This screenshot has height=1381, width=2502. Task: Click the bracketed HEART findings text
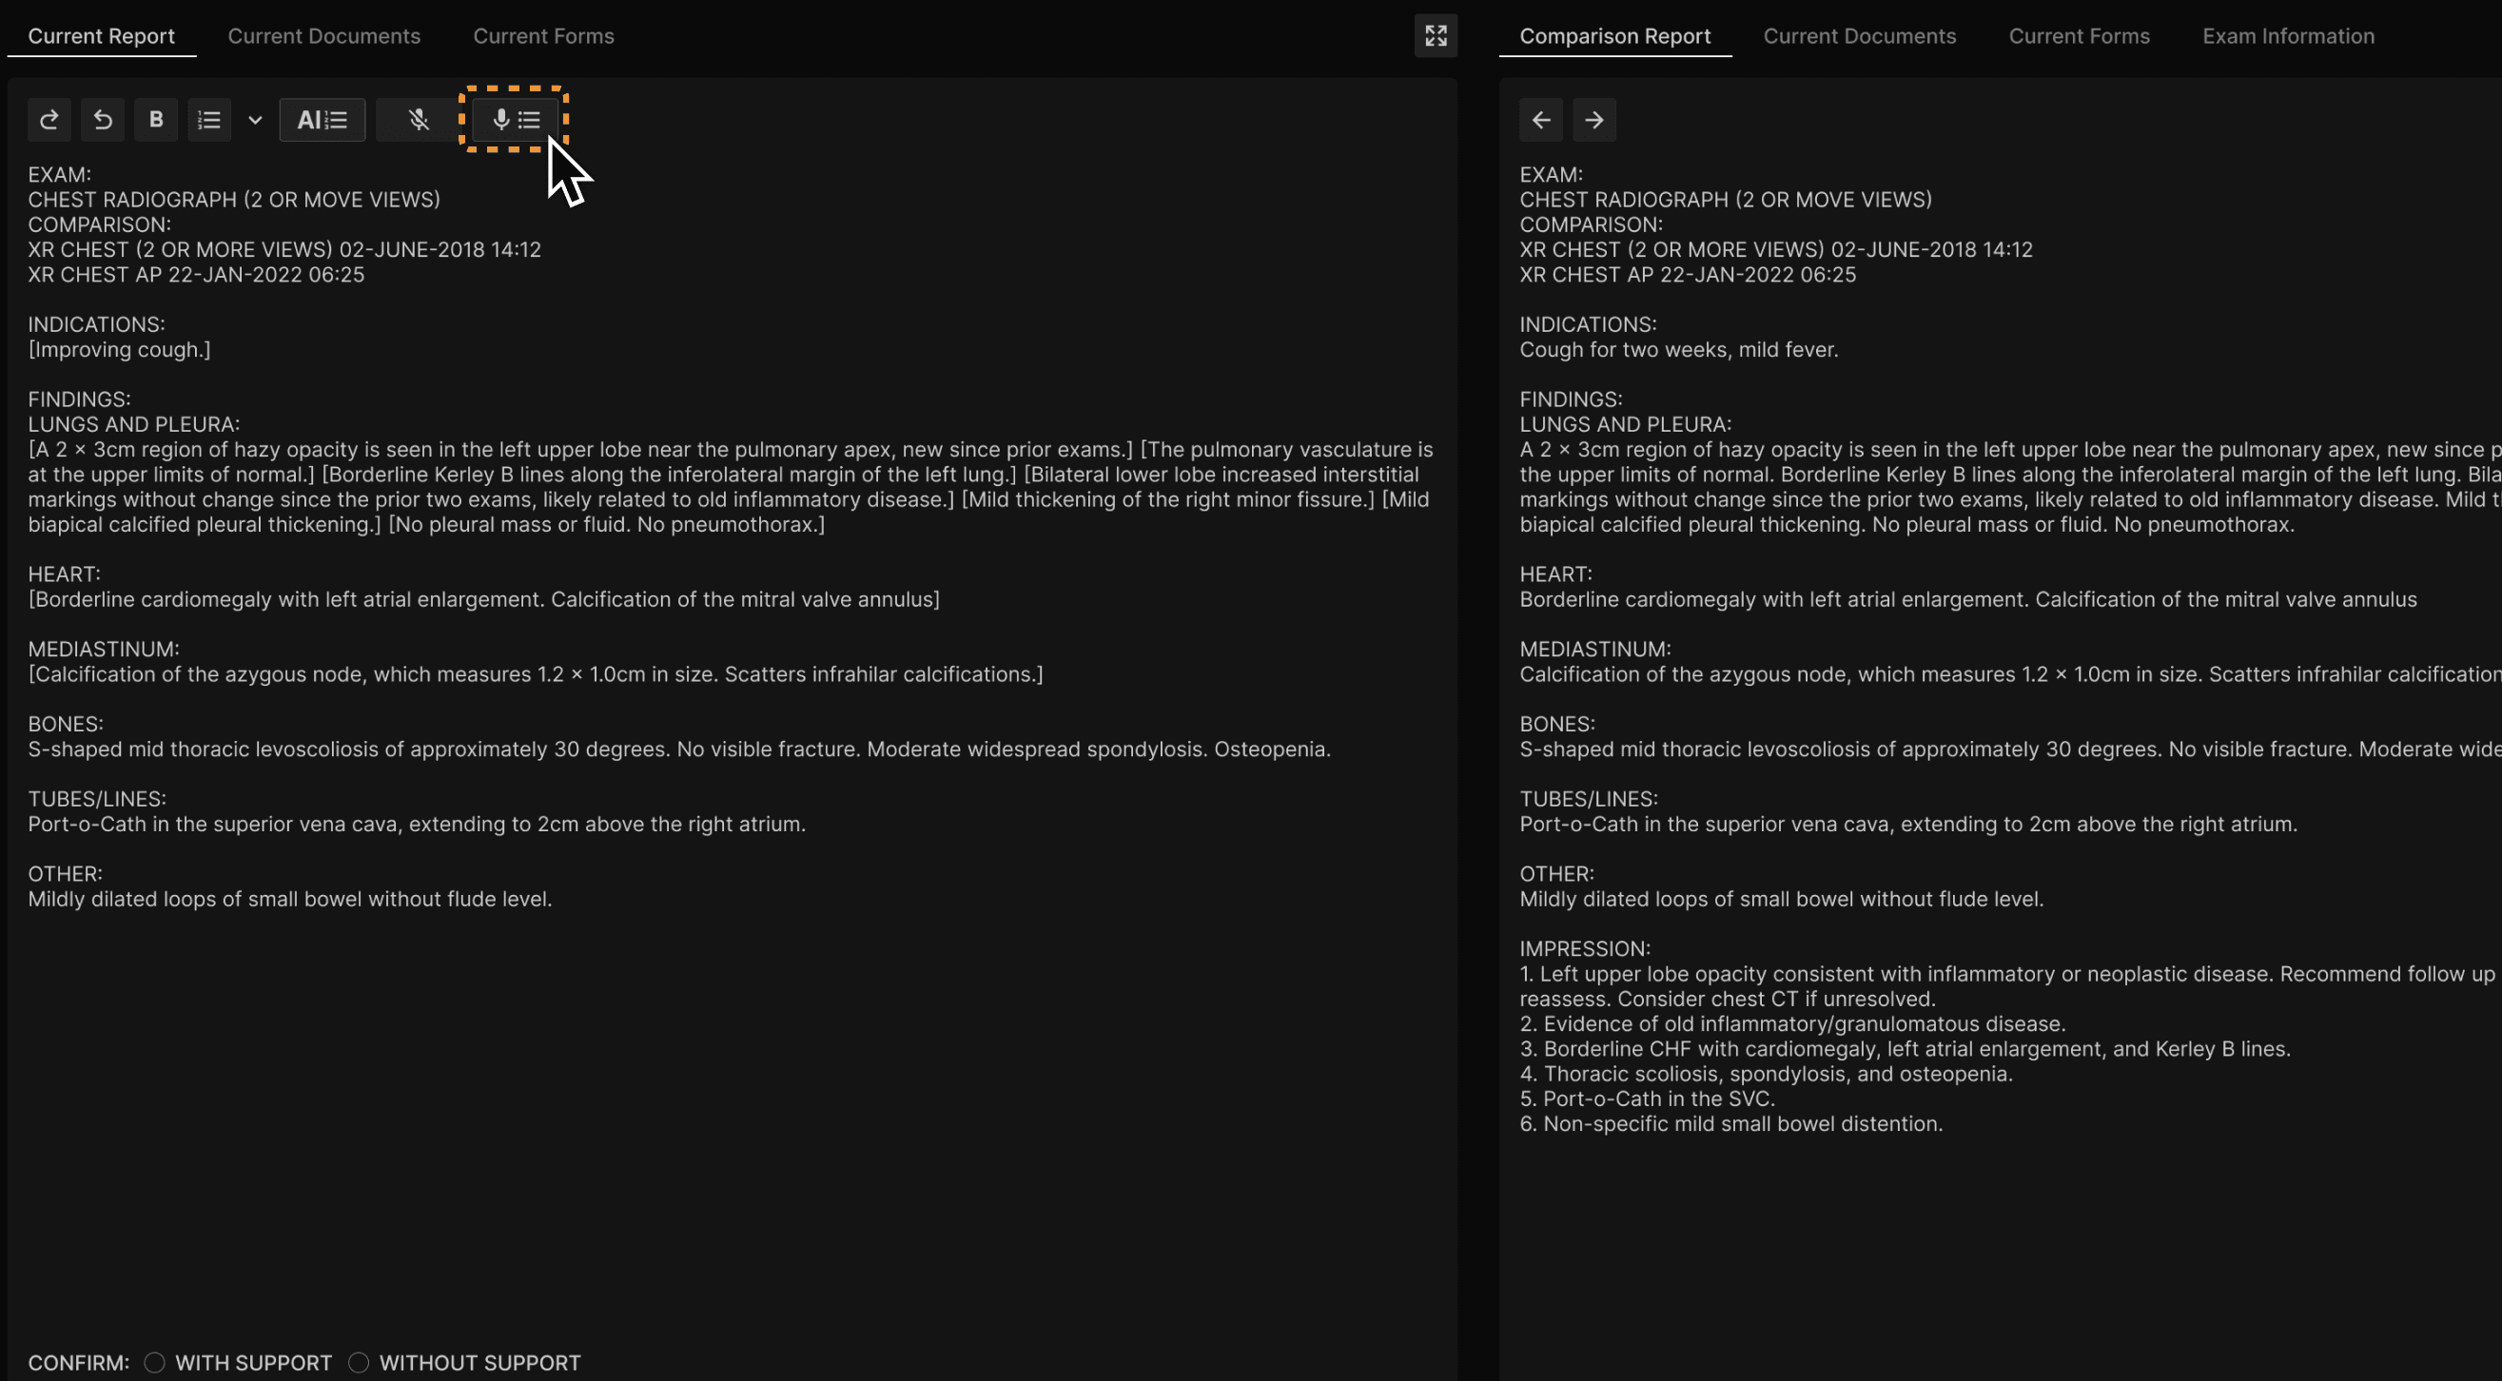pos(482,599)
